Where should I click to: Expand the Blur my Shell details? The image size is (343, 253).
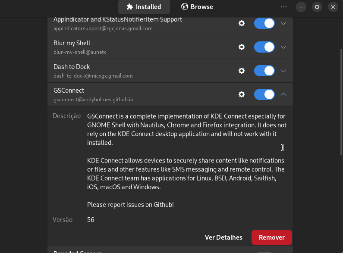(283, 47)
